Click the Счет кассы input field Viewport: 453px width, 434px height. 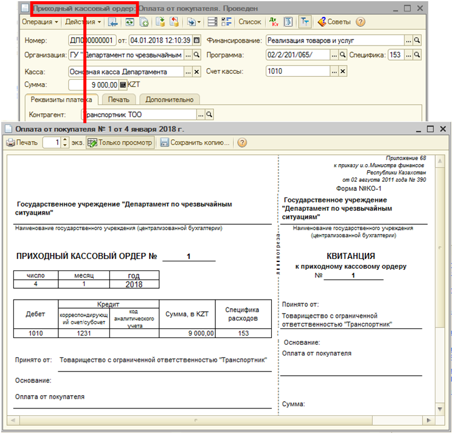pyautogui.click(x=297, y=72)
